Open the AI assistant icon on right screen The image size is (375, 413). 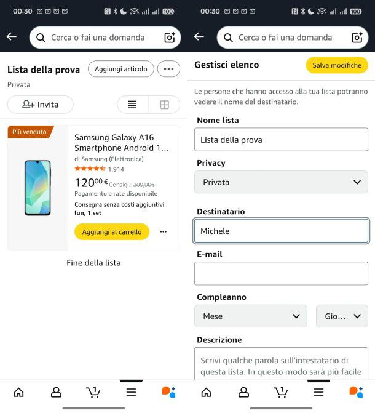[355, 391]
